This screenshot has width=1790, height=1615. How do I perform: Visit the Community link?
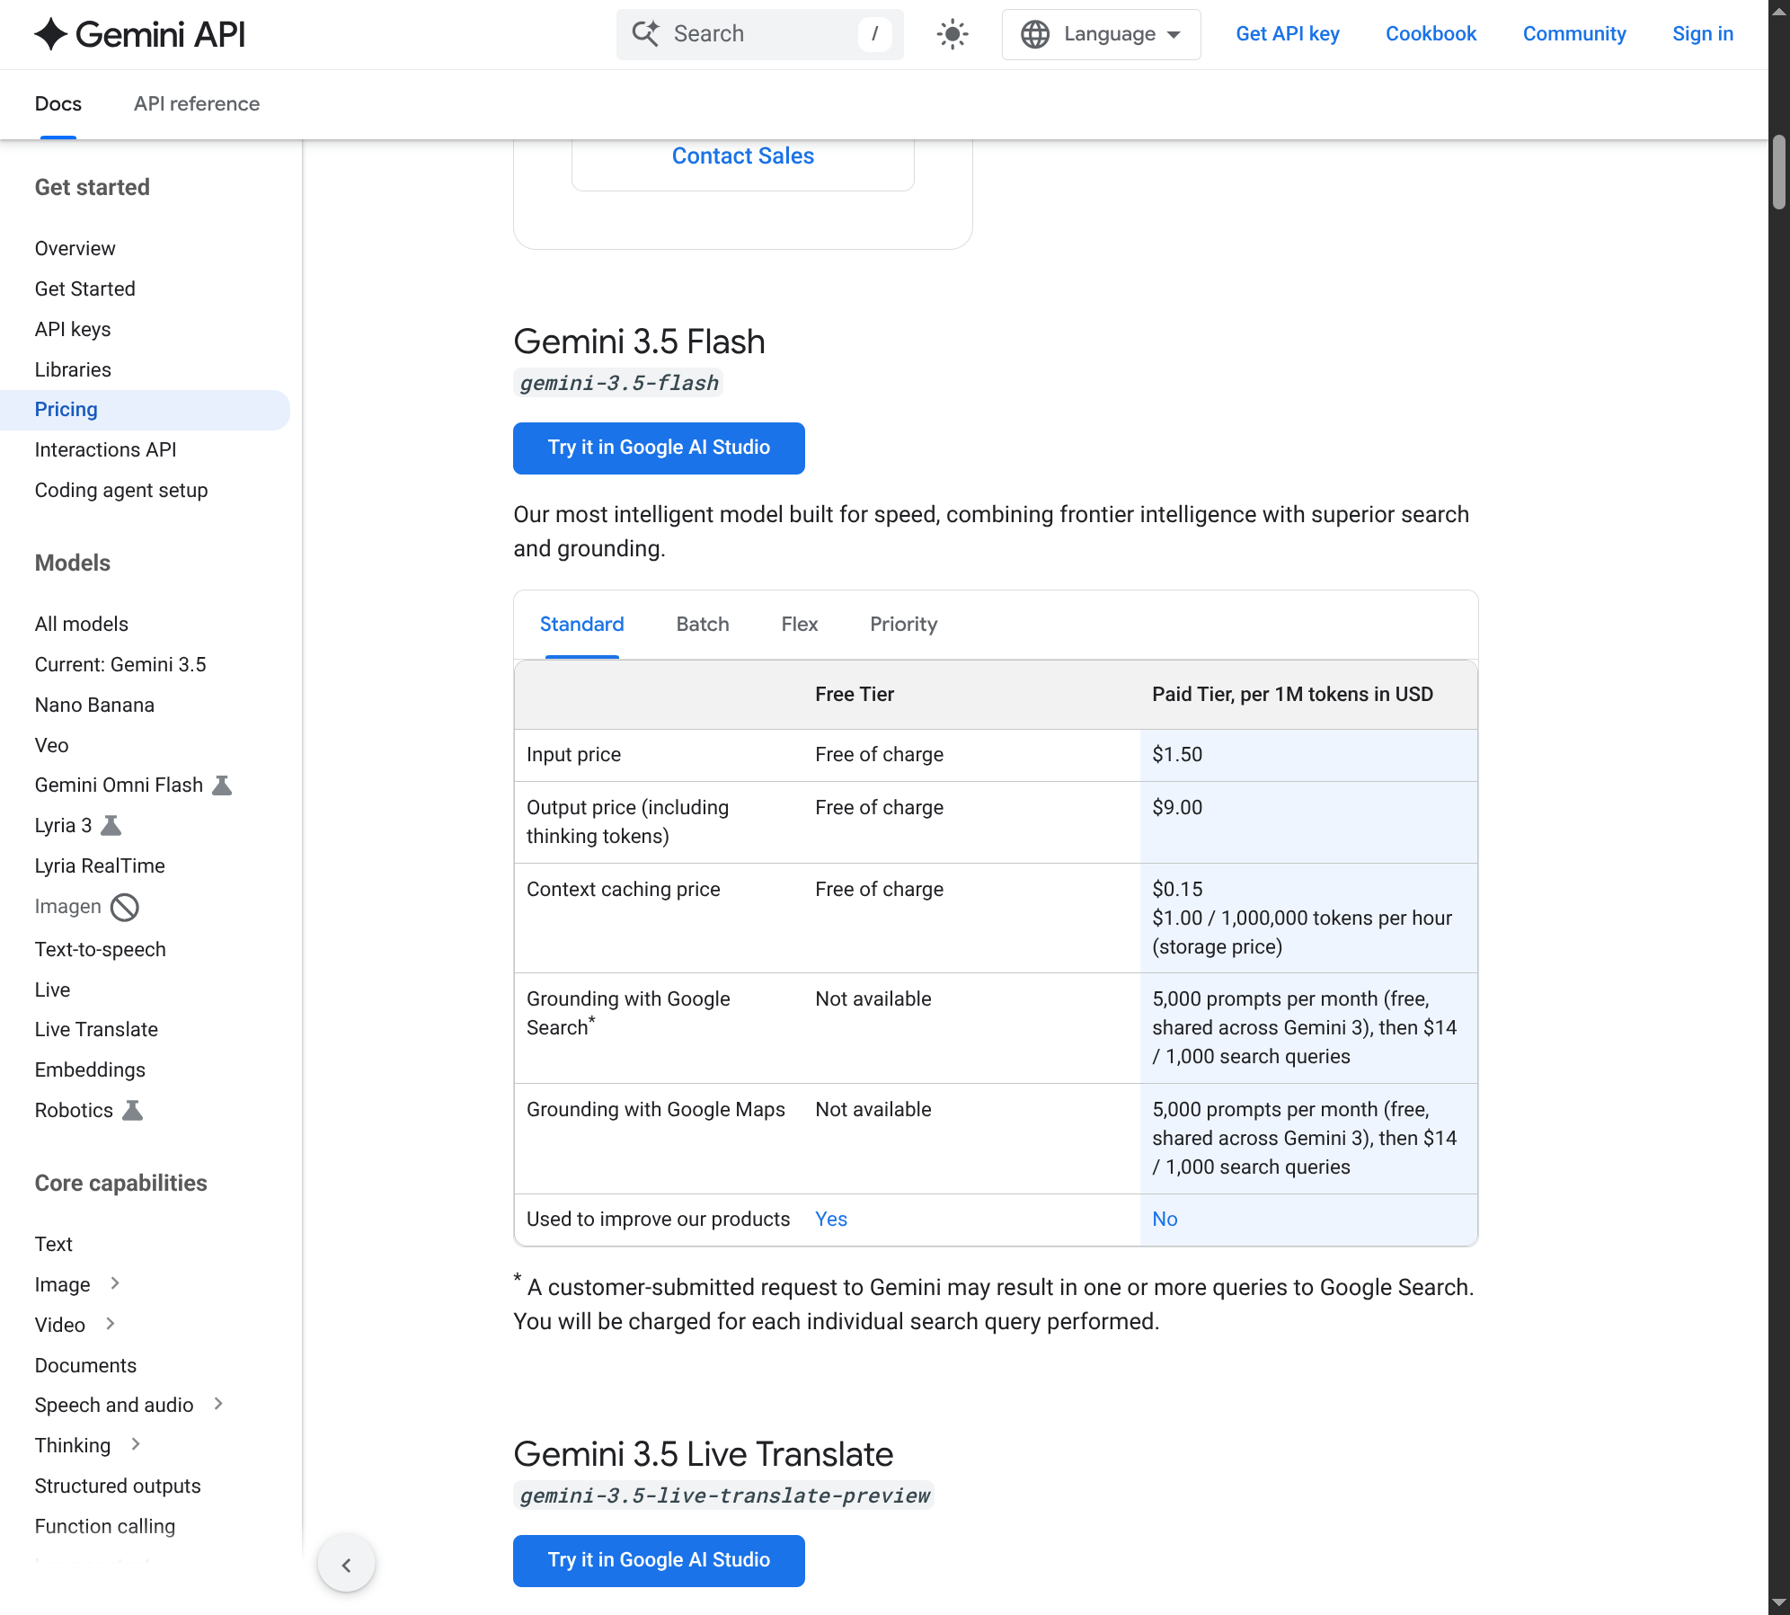point(1574,34)
